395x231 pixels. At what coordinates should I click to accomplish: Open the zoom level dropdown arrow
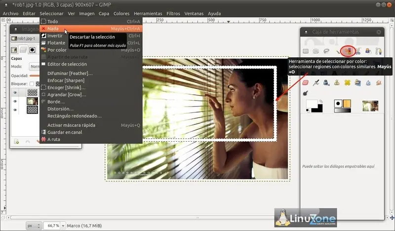[63, 226]
